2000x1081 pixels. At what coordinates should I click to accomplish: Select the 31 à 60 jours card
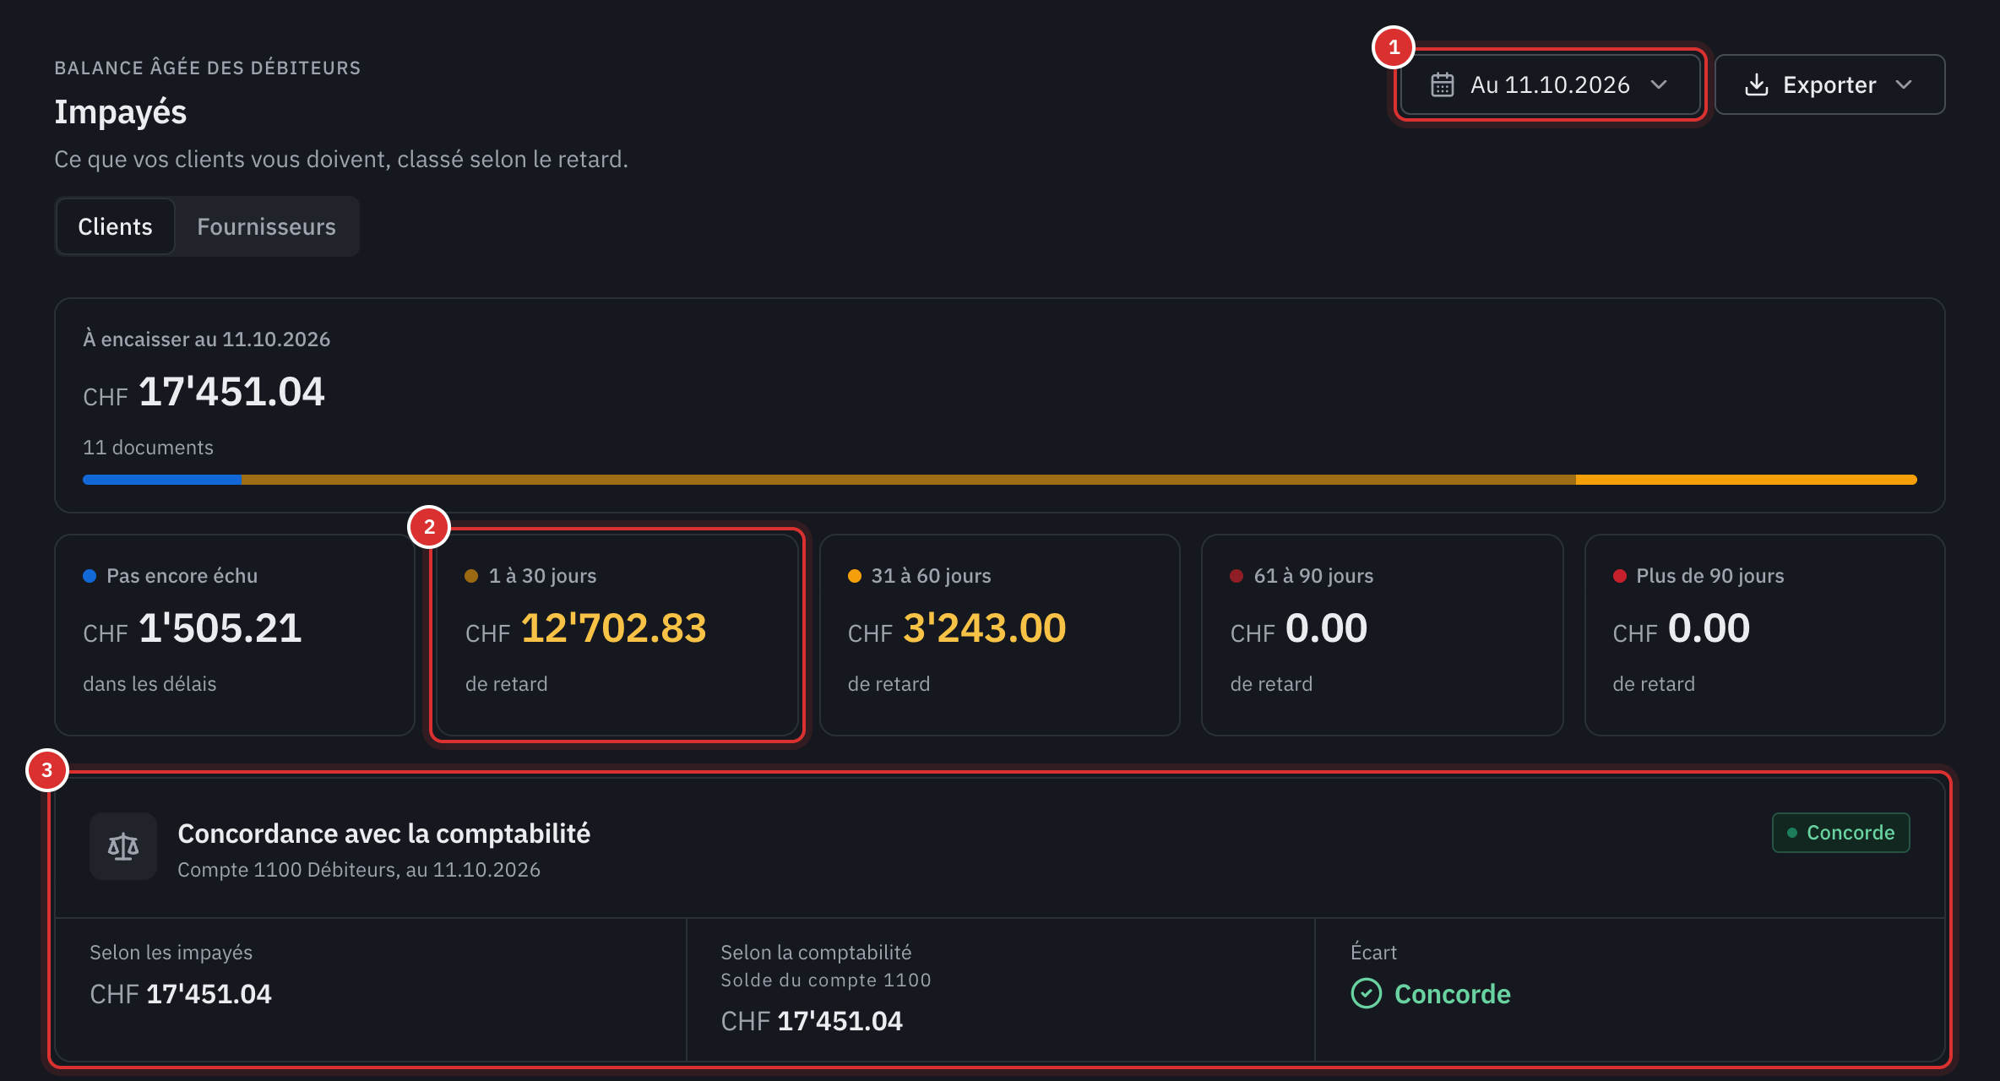[1000, 635]
